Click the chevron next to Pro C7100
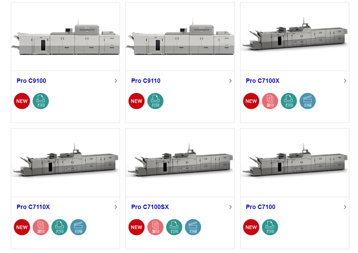 [345, 207]
